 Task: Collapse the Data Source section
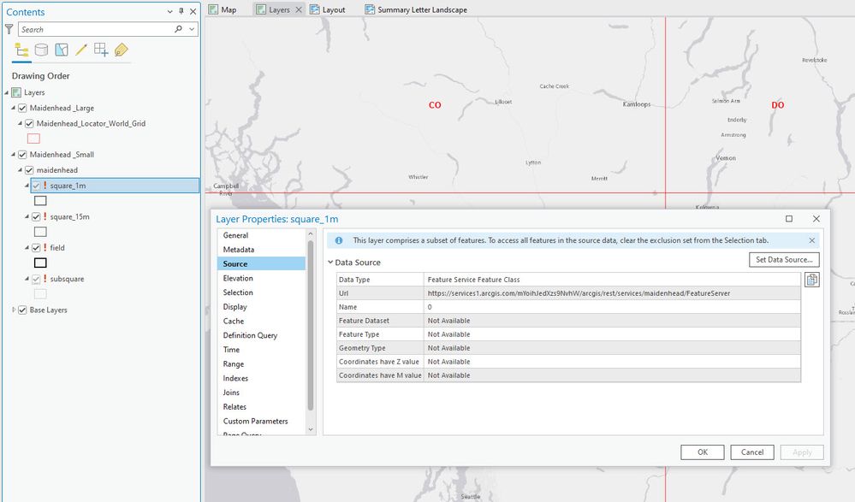tap(330, 263)
